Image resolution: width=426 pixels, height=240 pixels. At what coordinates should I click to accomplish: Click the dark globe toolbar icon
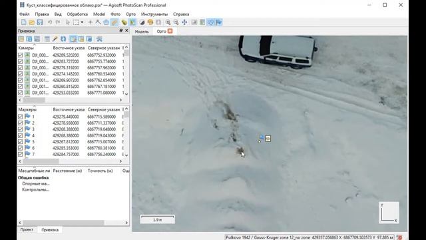click(142, 22)
